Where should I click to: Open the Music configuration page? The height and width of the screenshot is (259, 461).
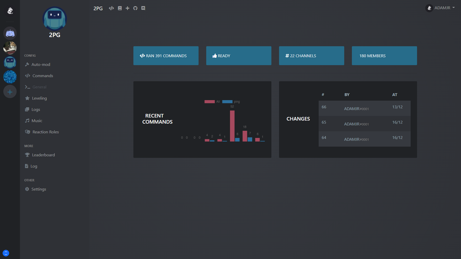pyautogui.click(x=36, y=121)
